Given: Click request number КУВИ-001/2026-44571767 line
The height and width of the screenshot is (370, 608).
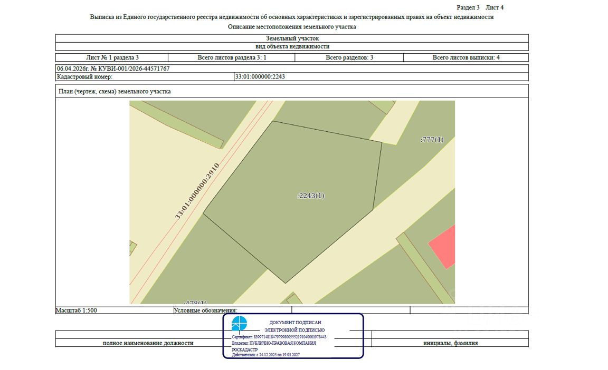Looking at the screenshot, I should tap(113, 69).
